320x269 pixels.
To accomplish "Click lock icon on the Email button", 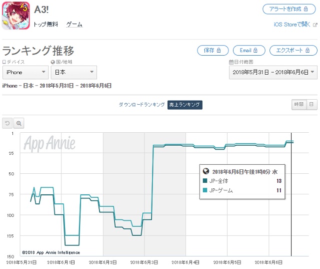I will point(255,50).
